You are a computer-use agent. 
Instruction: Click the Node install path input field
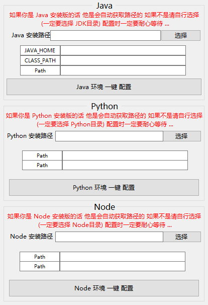(x=109, y=237)
